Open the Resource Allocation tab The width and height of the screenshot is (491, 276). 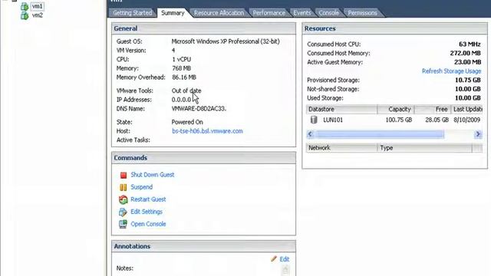click(219, 13)
